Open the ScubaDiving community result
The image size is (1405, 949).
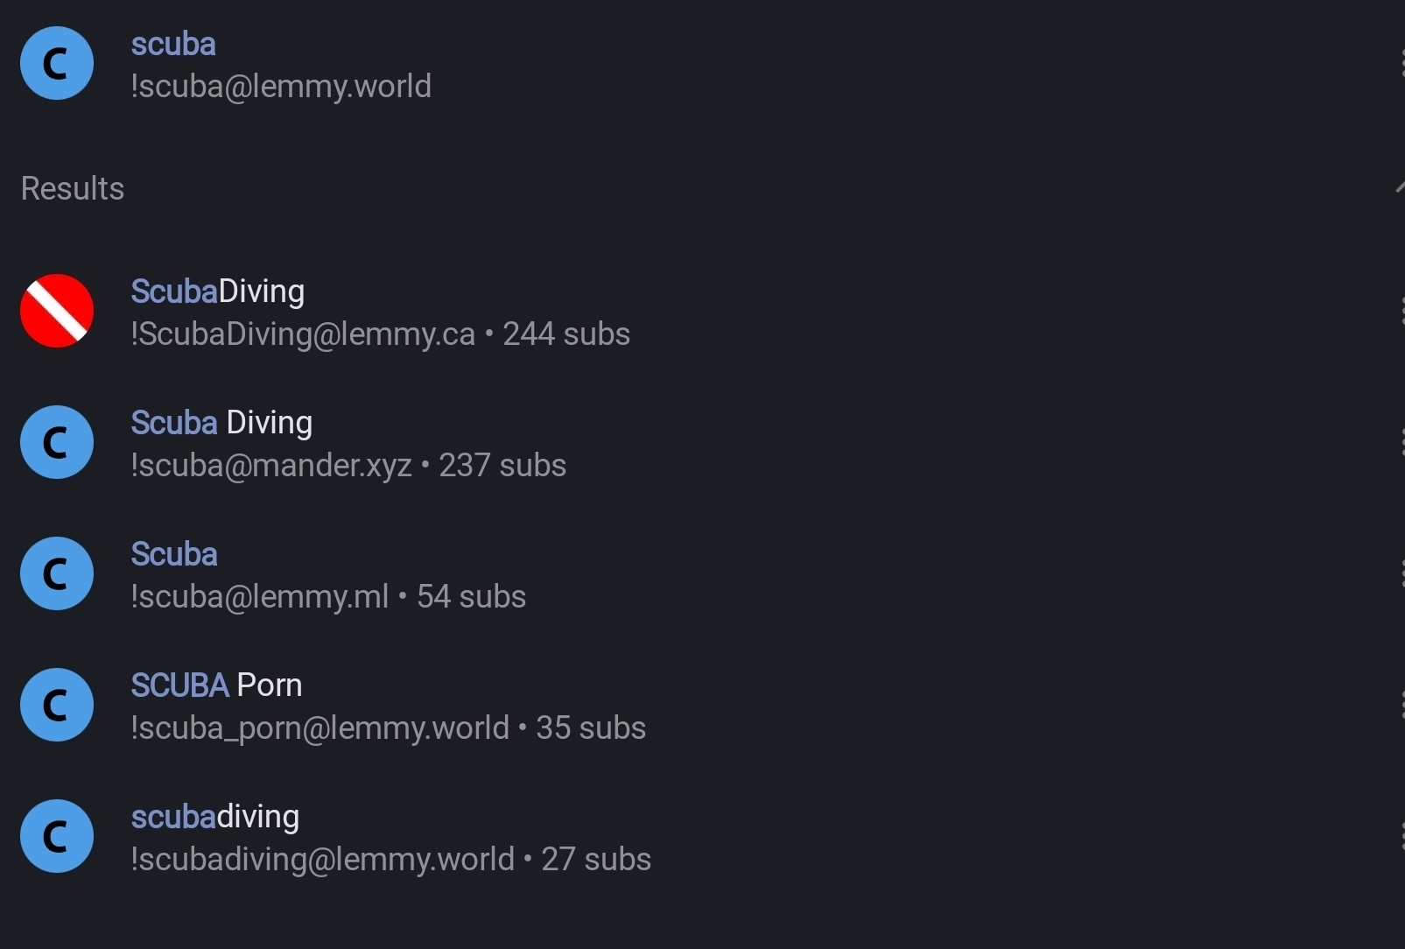click(x=218, y=292)
